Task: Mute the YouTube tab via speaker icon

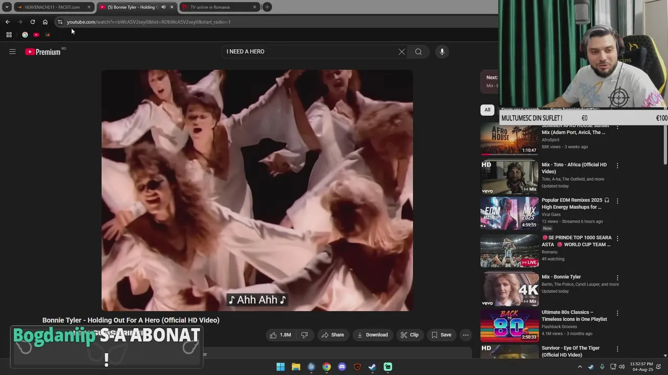Action: pyautogui.click(x=163, y=7)
